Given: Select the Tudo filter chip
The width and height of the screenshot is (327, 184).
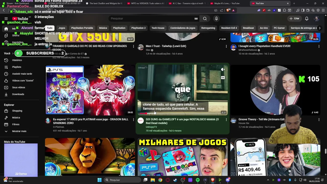Looking at the screenshot, I should pos(50,28).
